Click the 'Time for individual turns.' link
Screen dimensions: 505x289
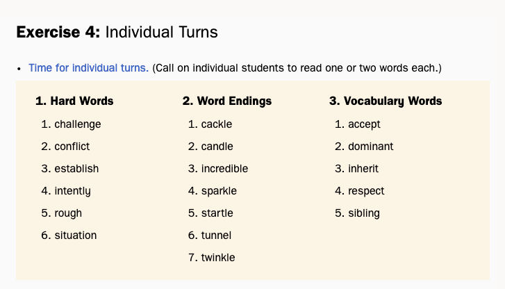click(88, 68)
